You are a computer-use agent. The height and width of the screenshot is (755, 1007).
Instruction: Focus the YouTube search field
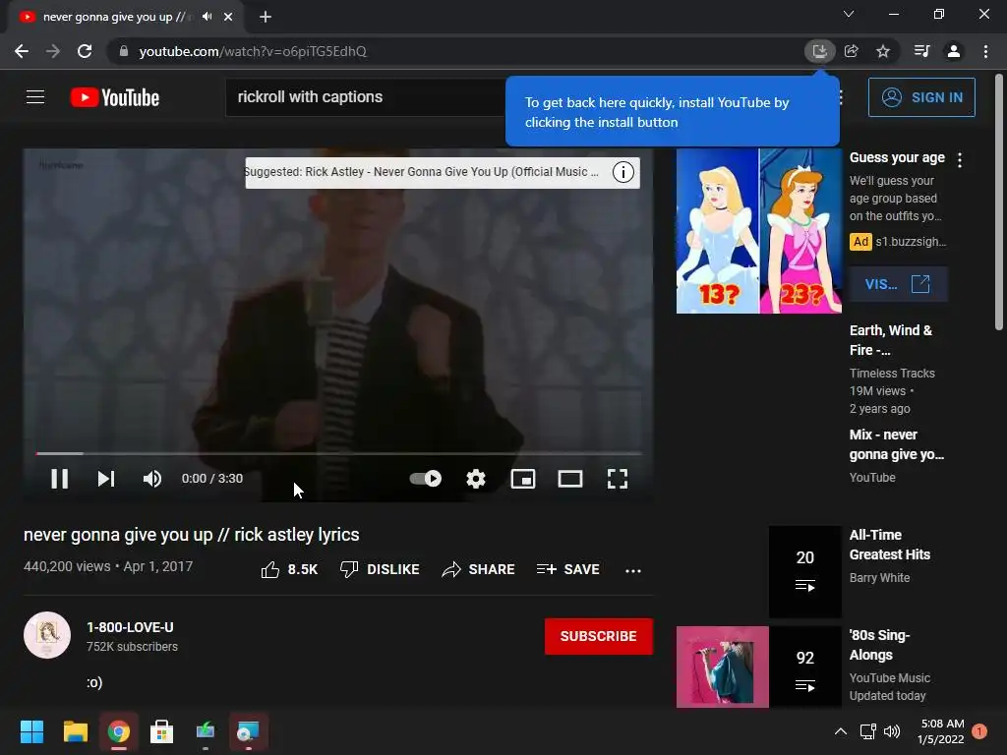(x=366, y=97)
